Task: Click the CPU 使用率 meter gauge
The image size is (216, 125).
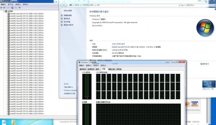Action: [x=87, y=87]
